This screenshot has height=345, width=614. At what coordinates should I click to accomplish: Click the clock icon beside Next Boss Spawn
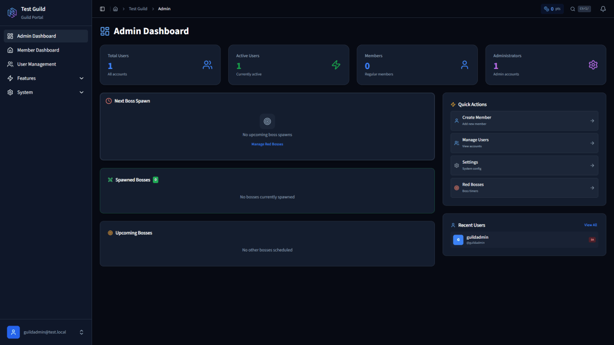[108, 101]
